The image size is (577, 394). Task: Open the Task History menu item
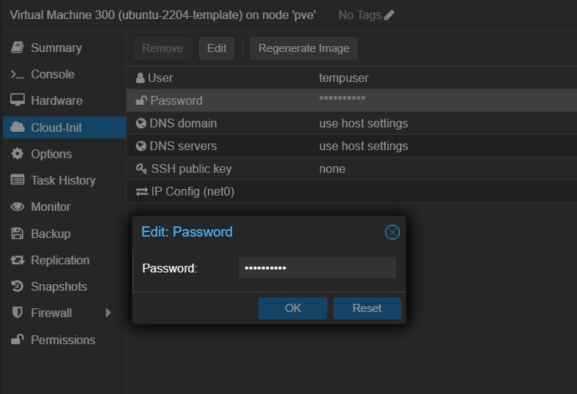click(x=63, y=180)
